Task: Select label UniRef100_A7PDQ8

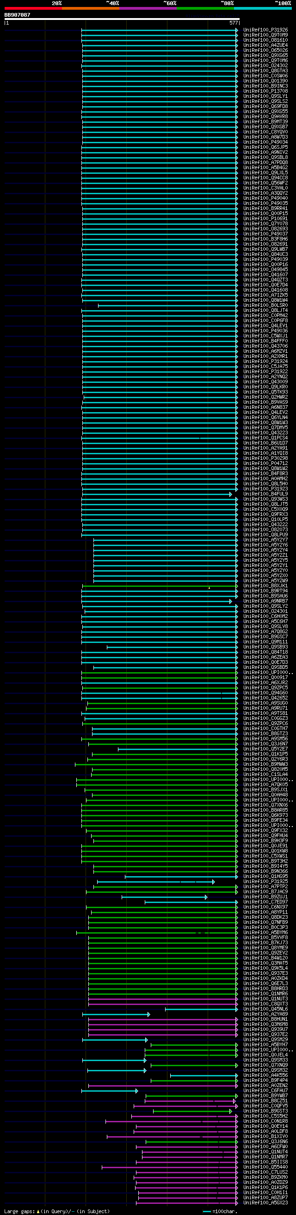Action: pos(265,163)
